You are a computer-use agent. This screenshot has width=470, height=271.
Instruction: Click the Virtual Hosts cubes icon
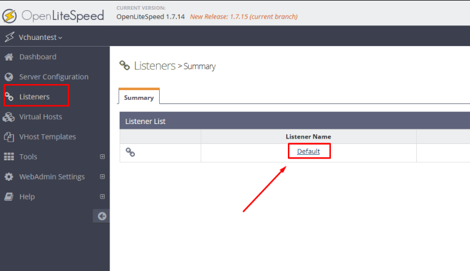click(8, 117)
